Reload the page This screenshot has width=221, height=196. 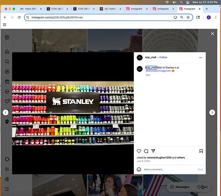tap(19, 17)
